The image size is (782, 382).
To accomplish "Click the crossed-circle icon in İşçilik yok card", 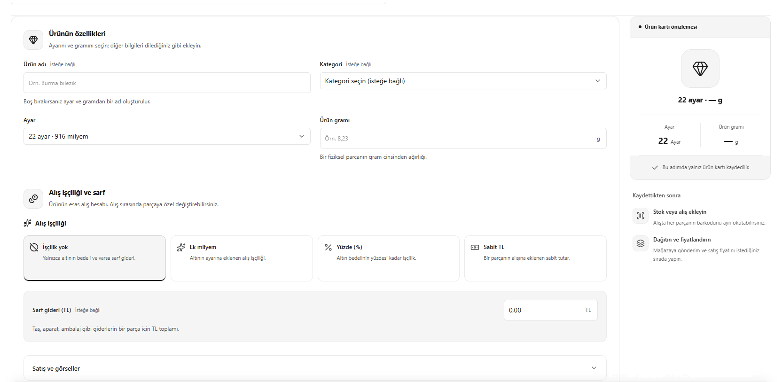I will [34, 247].
